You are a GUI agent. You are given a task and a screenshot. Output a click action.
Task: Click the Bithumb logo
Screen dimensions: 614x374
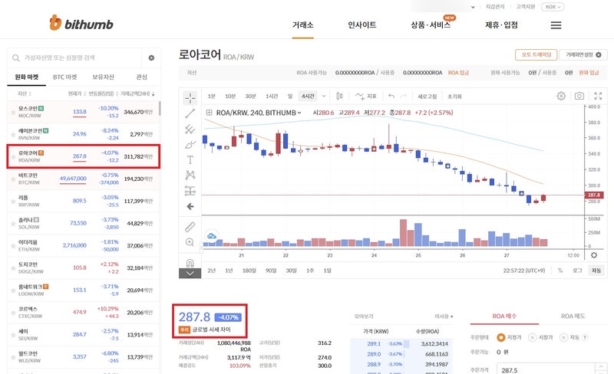coord(81,23)
